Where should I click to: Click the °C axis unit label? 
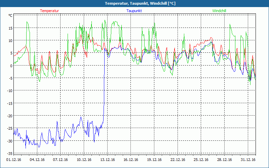point(10,15)
